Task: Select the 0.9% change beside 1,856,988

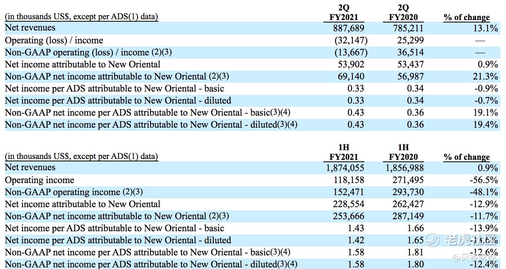Action: click(x=488, y=168)
